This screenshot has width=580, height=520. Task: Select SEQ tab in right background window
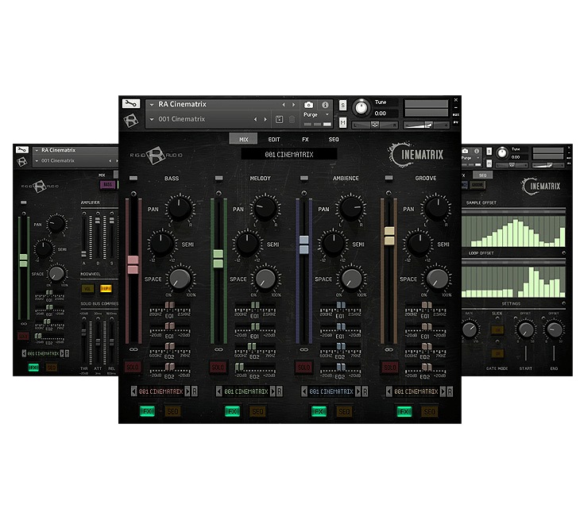(x=483, y=175)
